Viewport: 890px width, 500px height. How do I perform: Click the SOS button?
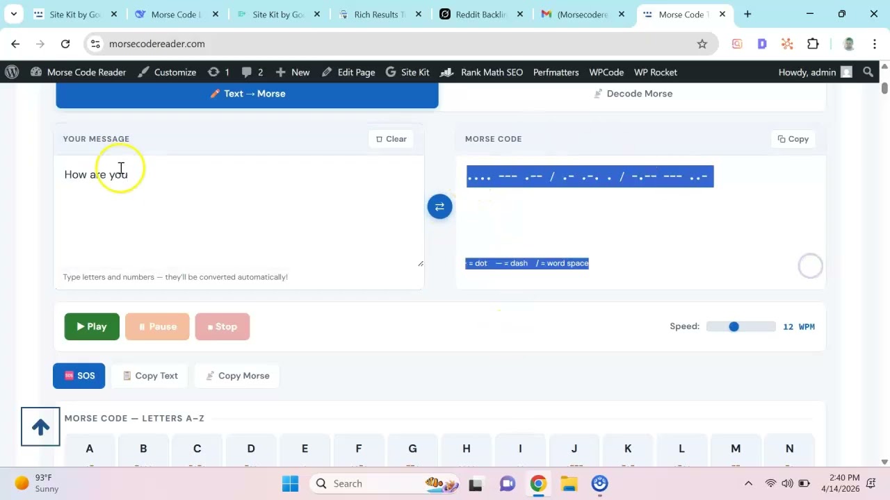pyautogui.click(x=79, y=376)
